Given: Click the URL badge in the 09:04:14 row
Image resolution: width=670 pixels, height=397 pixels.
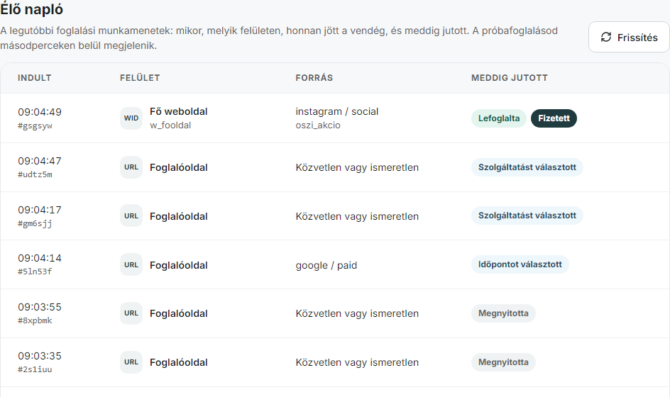Looking at the screenshot, I should [131, 264].
